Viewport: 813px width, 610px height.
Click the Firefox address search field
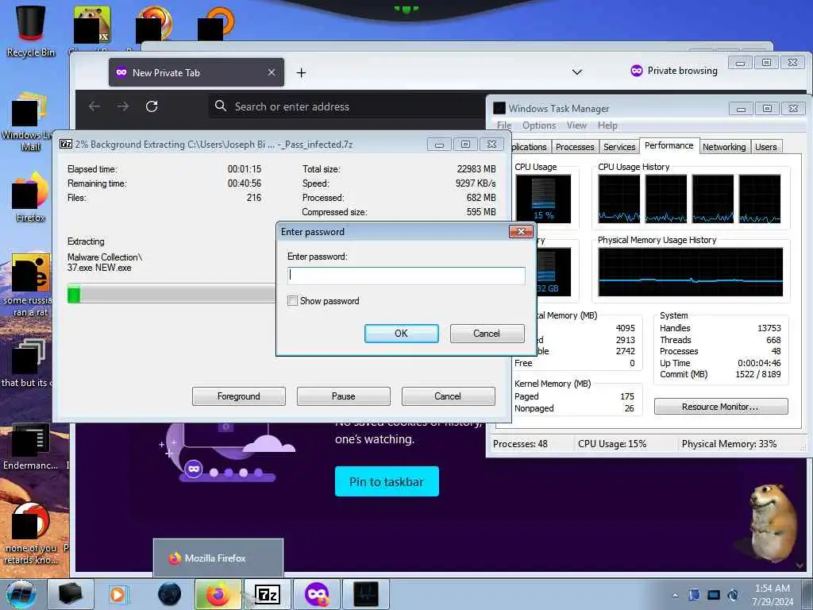[348, 107]
